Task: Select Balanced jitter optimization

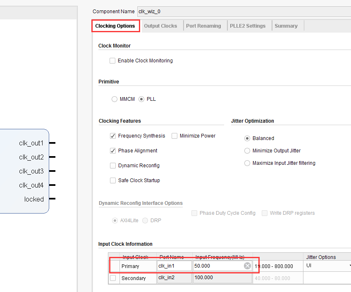Action: (x=247, y=138)
